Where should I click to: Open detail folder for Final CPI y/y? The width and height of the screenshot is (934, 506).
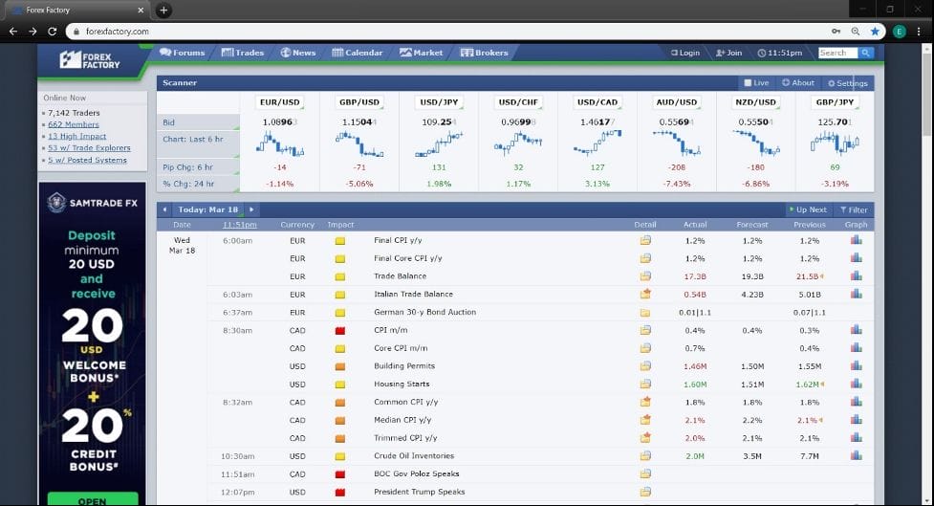(x=645, y=240)
